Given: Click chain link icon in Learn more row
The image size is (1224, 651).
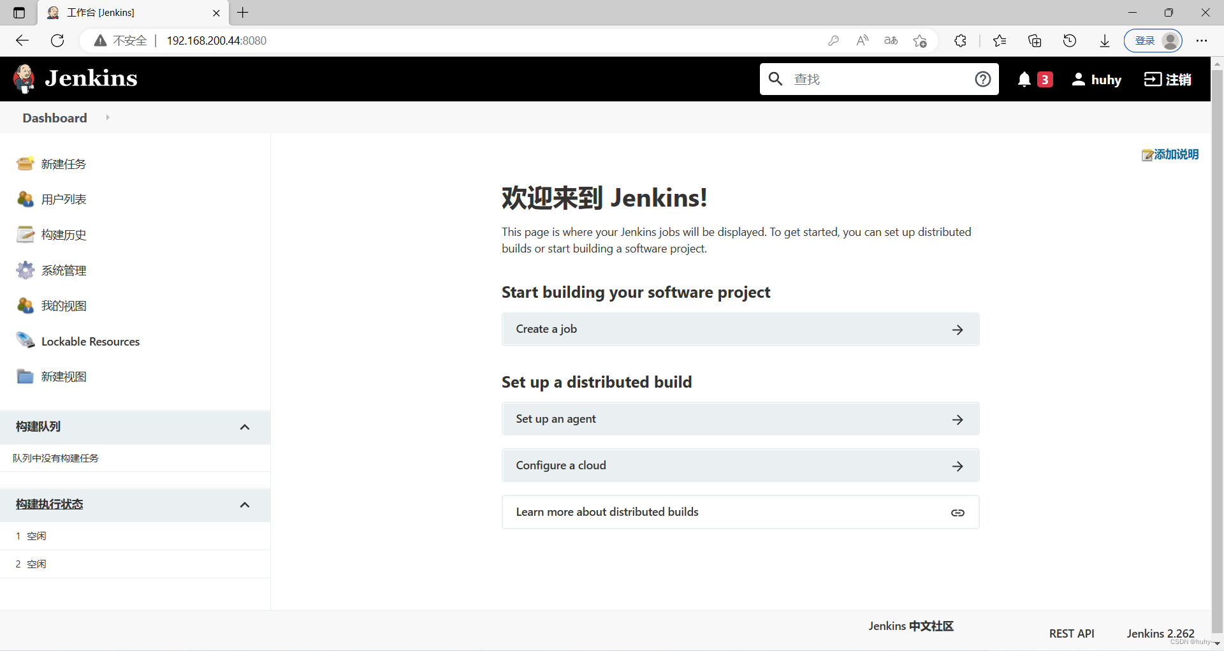Looking at the screenshot, I should [x=958, y=513].
